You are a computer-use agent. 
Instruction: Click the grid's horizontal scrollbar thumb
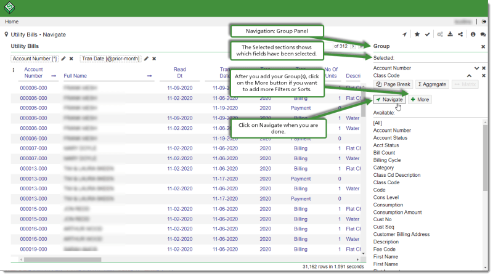63,259
